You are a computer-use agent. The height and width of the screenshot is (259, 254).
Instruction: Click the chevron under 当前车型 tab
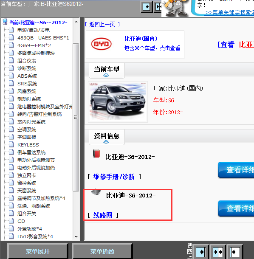(x=106, y=75)
